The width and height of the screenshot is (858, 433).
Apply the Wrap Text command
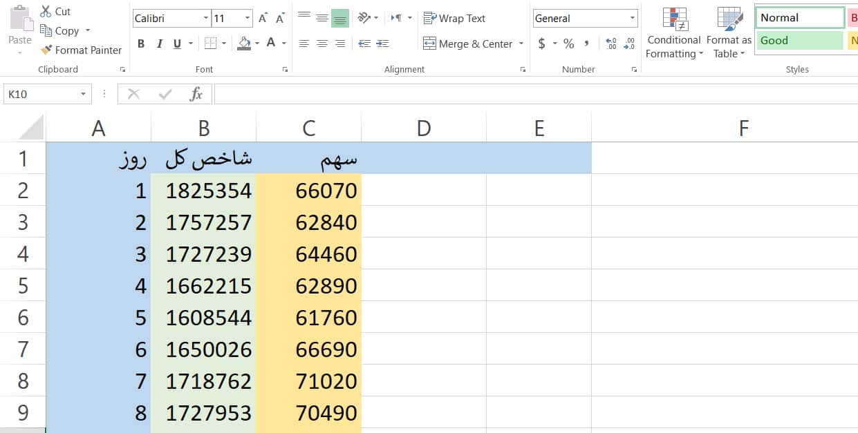click(x=454, y=18)
